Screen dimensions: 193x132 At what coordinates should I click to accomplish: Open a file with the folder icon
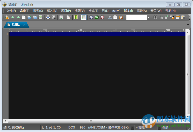[x=29, y=17]
